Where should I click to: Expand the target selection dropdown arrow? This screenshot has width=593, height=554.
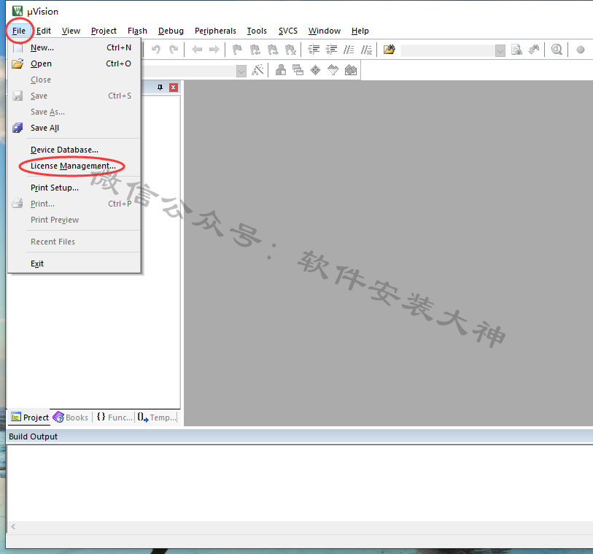[x=241, y=71]
